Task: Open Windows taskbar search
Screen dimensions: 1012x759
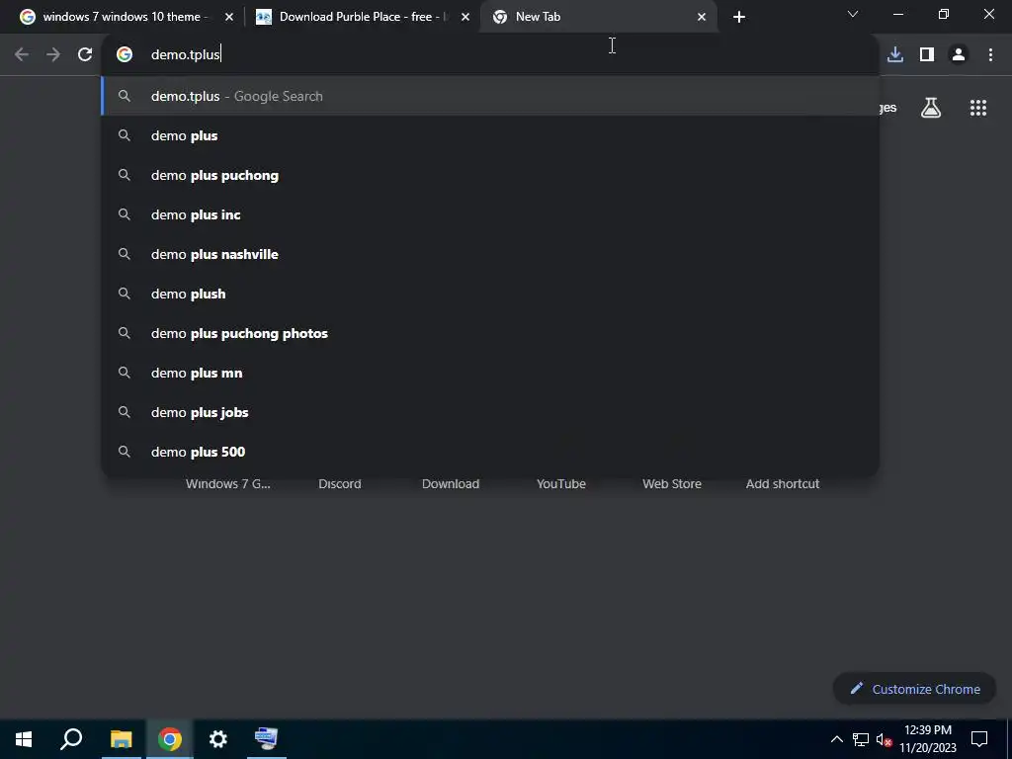Action: 71,739
